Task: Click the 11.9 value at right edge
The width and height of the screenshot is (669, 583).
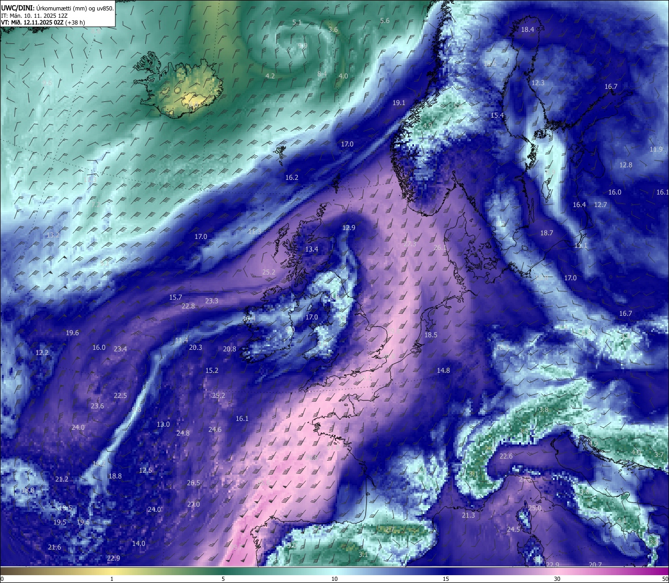Action: pos(656,150)
